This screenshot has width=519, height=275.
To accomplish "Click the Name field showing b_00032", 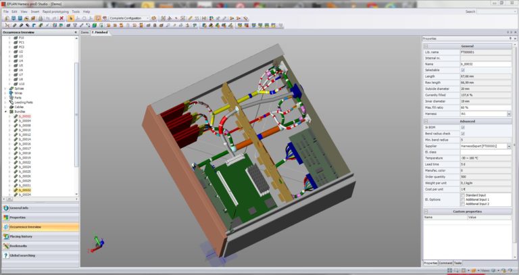I will (485, 64).
